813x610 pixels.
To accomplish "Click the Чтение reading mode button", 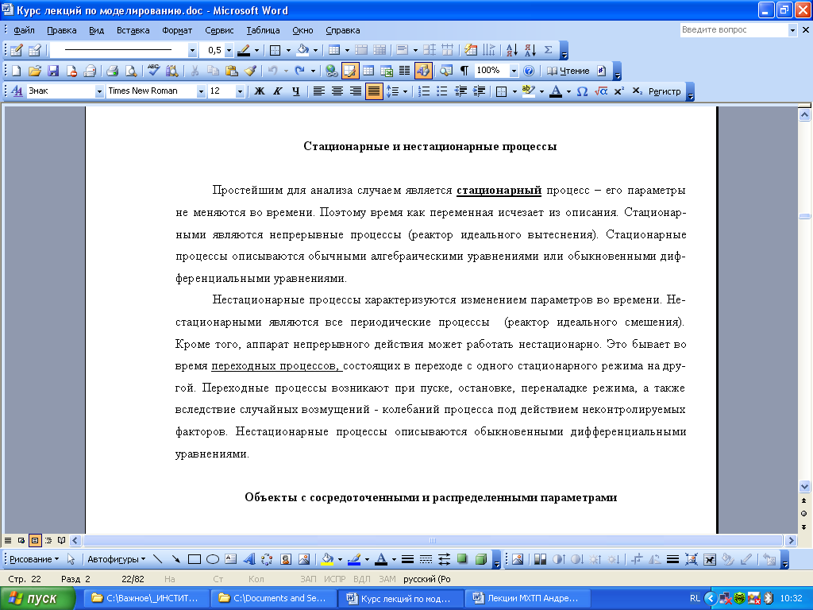I will click(568, 71).
